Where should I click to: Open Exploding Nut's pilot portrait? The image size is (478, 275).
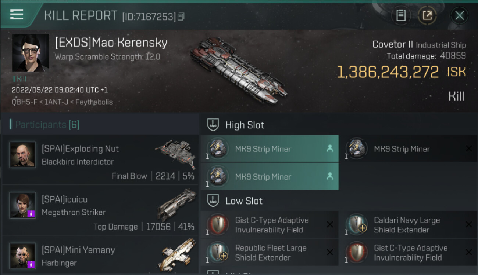[x=23, y=155]
